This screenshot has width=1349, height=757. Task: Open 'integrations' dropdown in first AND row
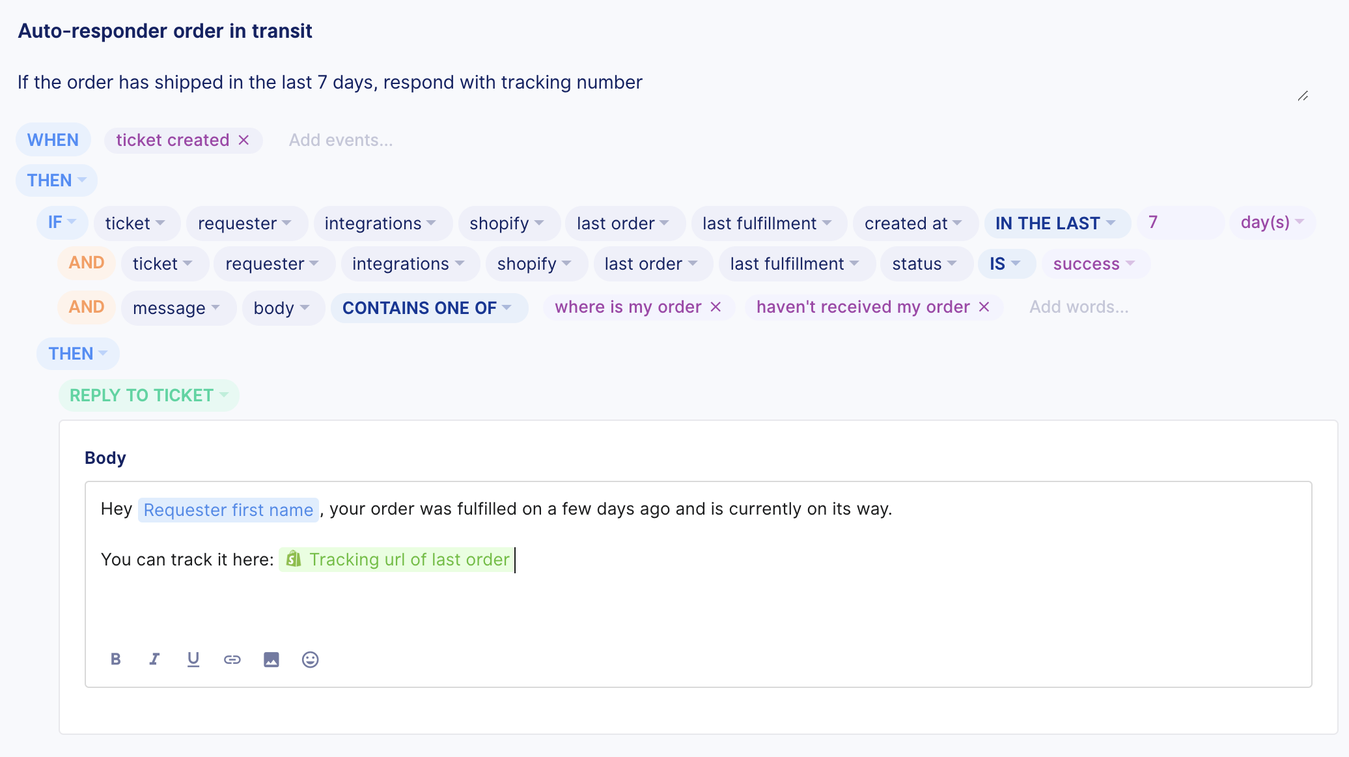pyautogui.click(x=410, y=264)
